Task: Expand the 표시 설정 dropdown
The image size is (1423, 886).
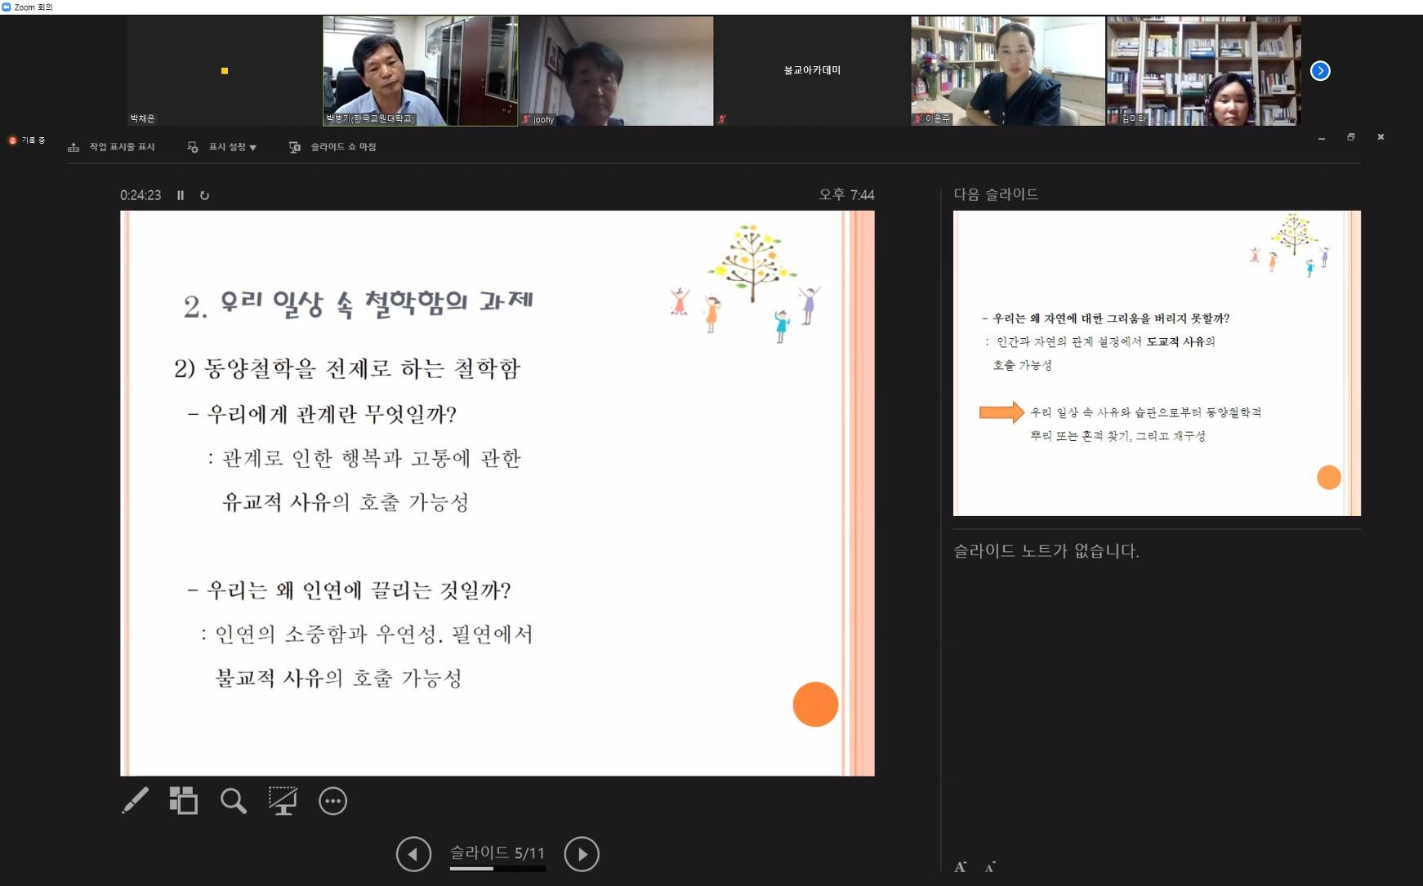Action: (x=222, y=147)
